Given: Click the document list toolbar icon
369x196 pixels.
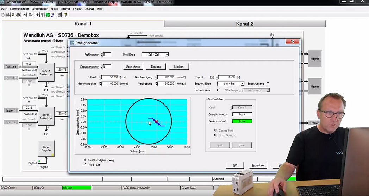Looking at the screenshot, I should click(x=59, y=15).
